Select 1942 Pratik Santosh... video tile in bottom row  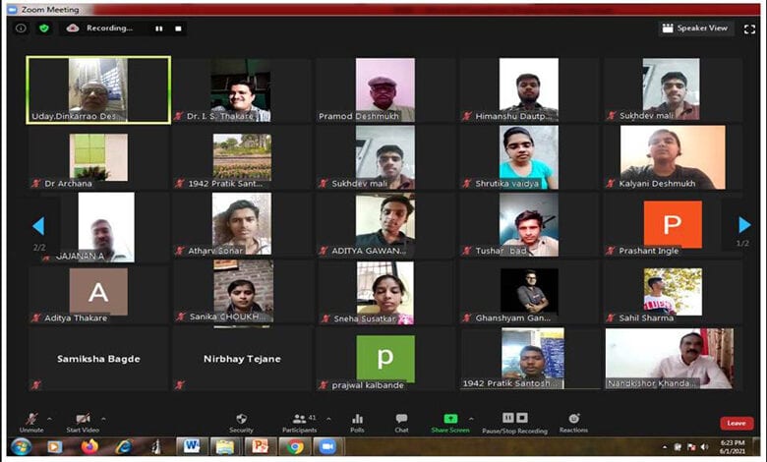coord(529,359)
